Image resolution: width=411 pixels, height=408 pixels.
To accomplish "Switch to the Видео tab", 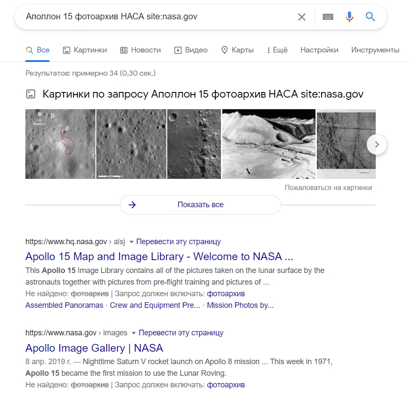I will coord(191,50).
